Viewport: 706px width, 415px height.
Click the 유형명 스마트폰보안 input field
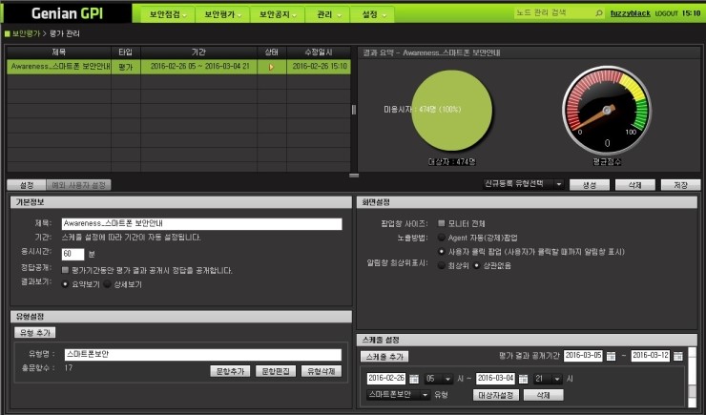pyautogui.click(x=202, y=355)
